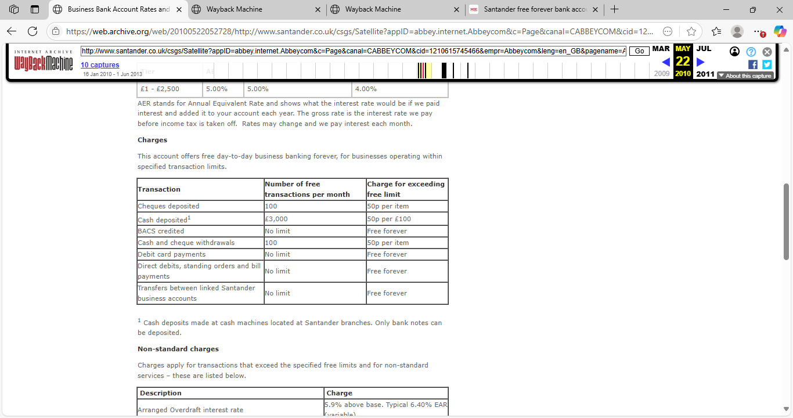Click the browser address bar
Screen dimensions: 793x418
pyautogui.click(x=360, y=31)
